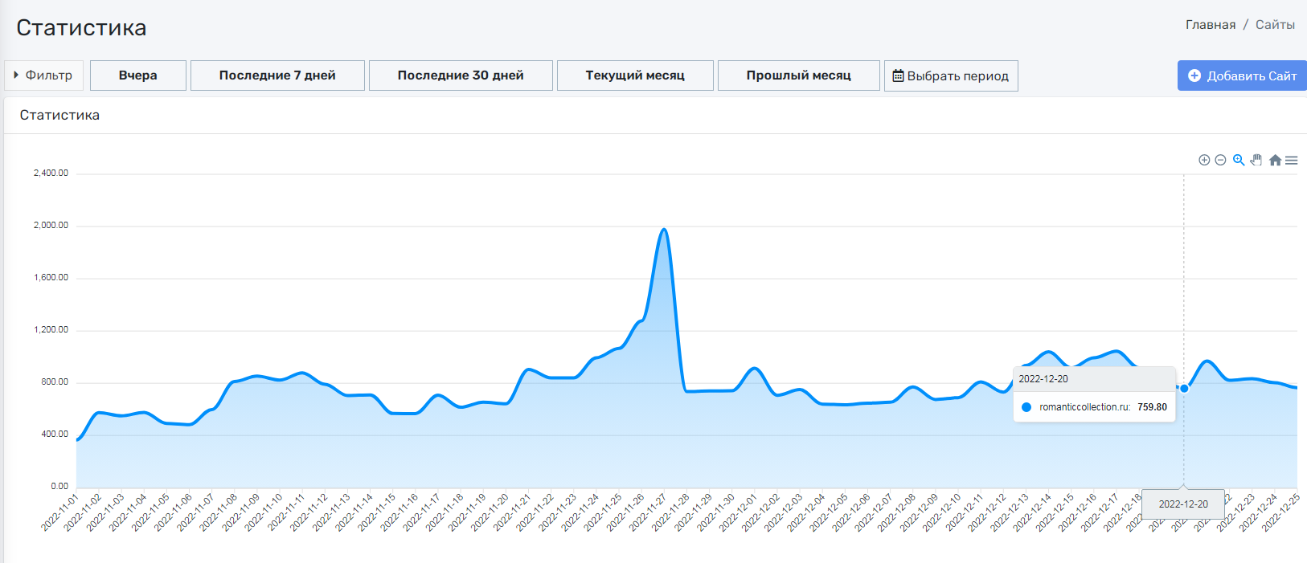Image resolution: width=1307 pixels, height=563 pixels.
Task: Click blue romanticcollection.ru series dot in tooltip
Action: point(1026,407)
